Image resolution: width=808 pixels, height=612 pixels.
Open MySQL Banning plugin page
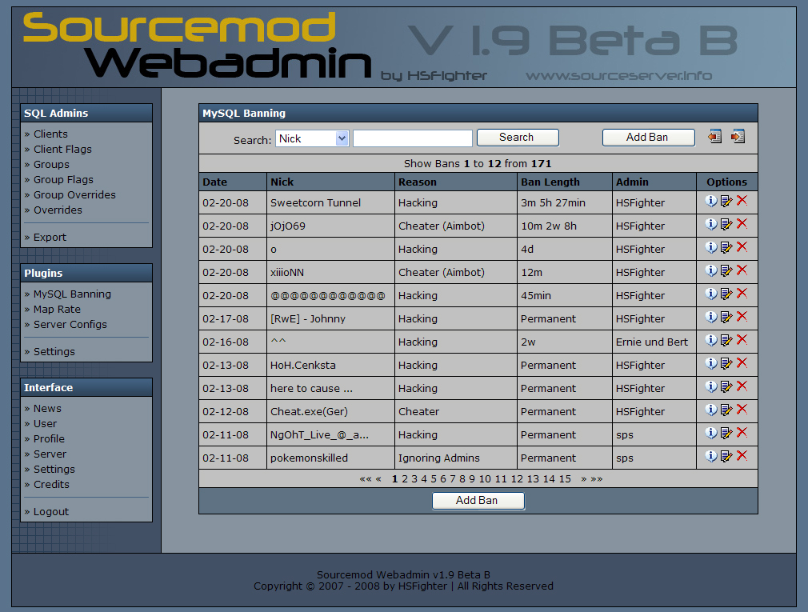point(72,294)
